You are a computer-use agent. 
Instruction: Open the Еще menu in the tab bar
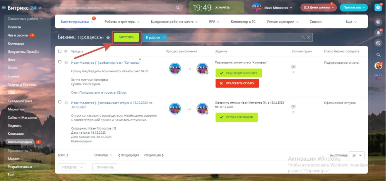click(351, 22)
